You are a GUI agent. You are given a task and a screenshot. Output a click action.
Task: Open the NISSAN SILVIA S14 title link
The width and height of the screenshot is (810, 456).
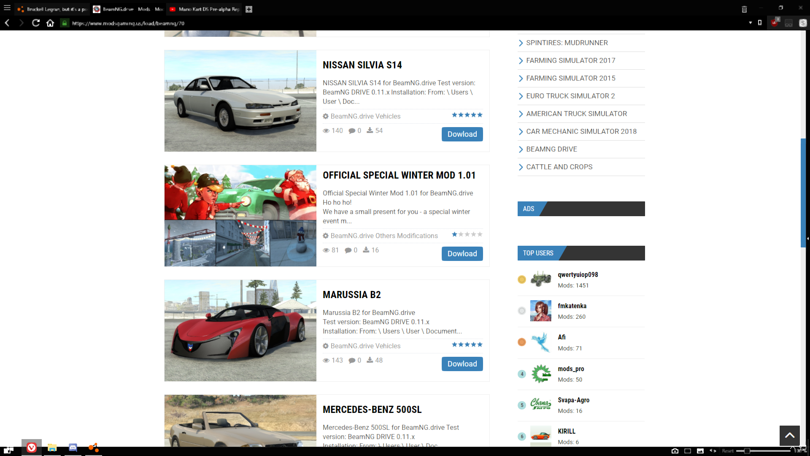[x=362, y=65]
